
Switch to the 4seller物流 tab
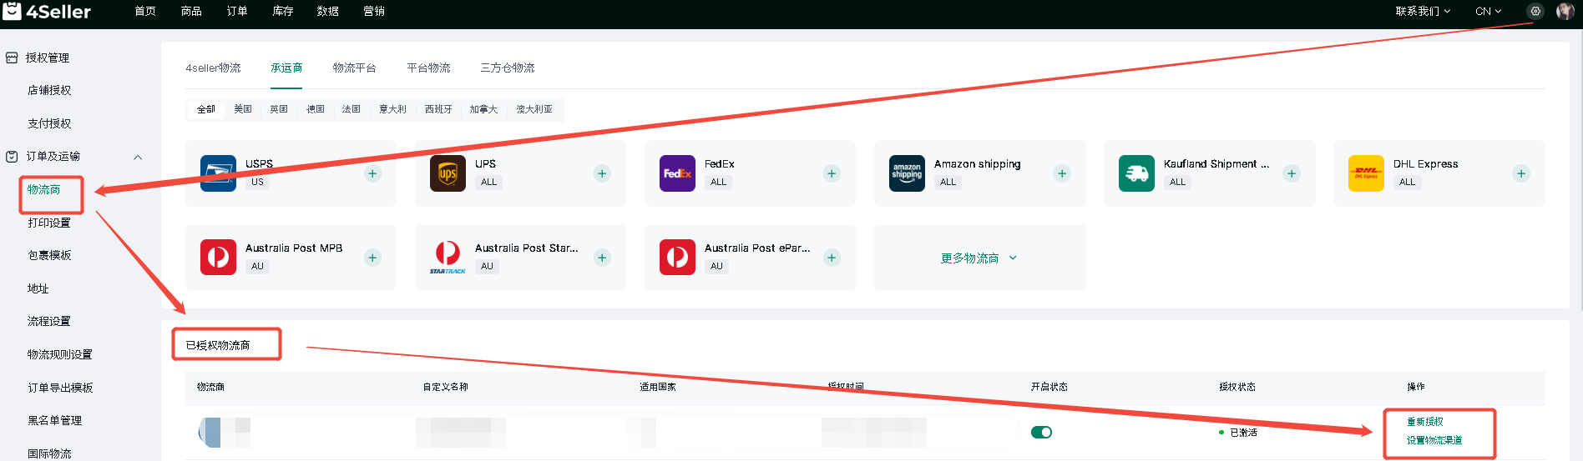(x=213, y=68)
